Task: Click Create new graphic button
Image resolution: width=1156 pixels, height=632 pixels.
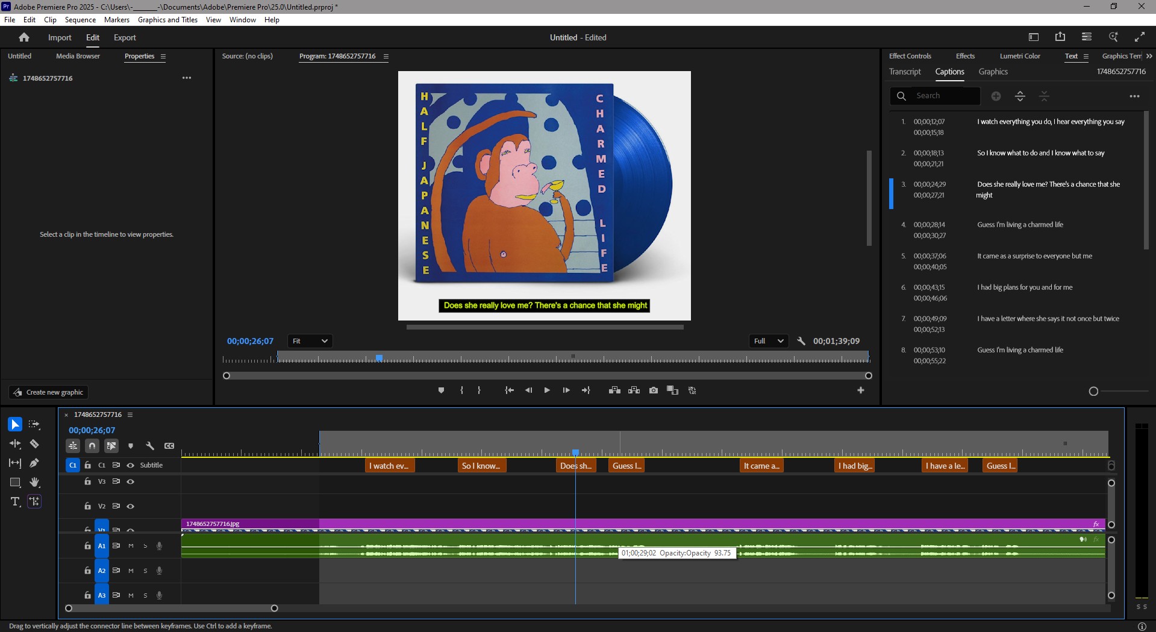Action: (48, 392)
